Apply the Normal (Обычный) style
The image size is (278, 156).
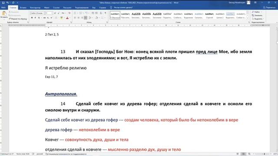(x=115, y=15)
